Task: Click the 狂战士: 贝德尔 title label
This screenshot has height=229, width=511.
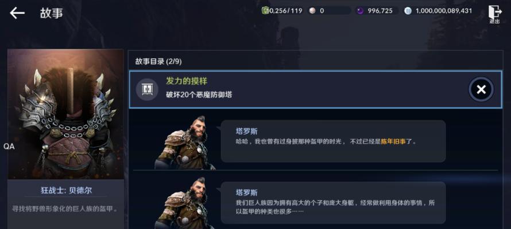Action: point(66,190)
